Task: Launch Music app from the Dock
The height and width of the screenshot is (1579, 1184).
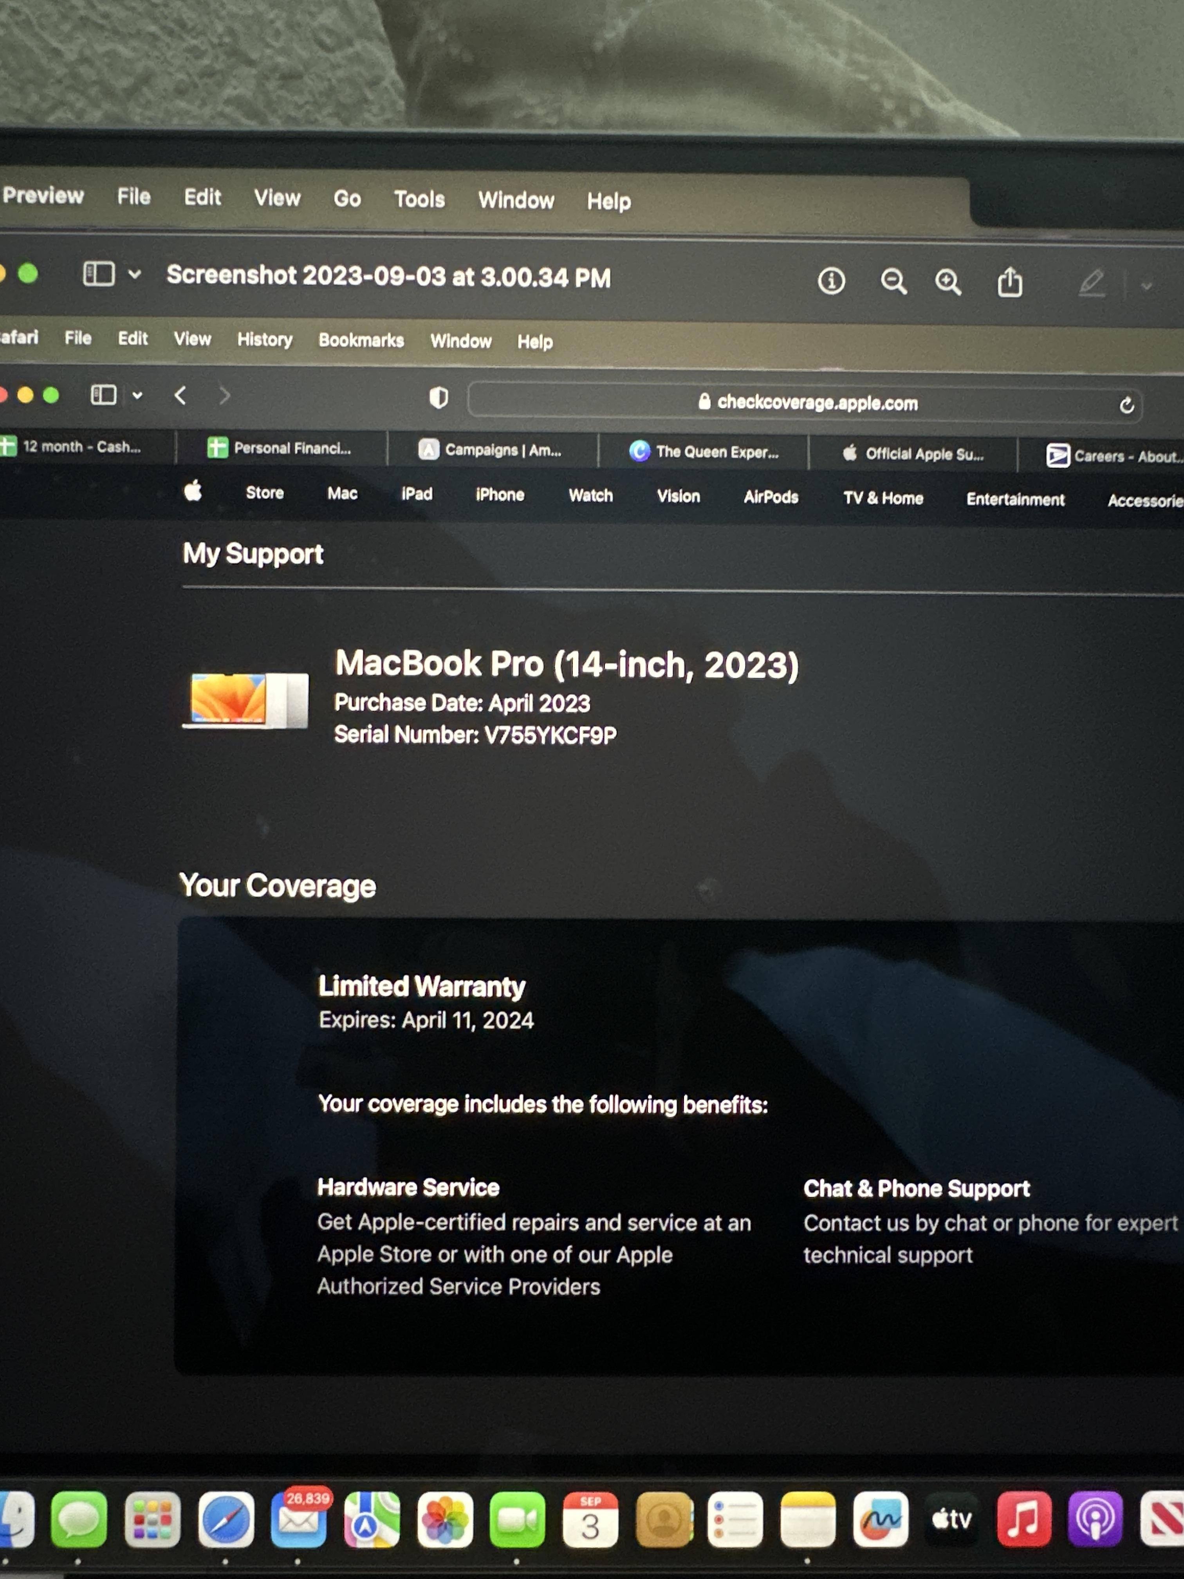Action: coord(1023,1520)
